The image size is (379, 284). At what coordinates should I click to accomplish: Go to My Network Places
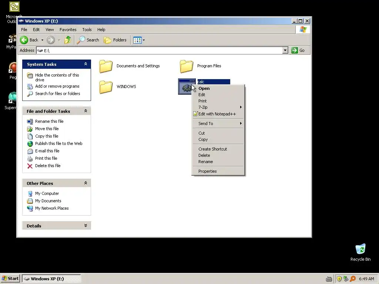point(52,208)
